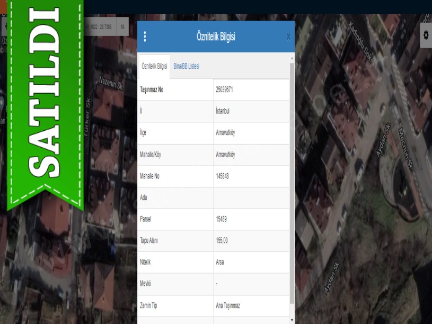Click the Tapu Alanı value 155,00
This screenshot has width=432, height=324.
[222, 240]
